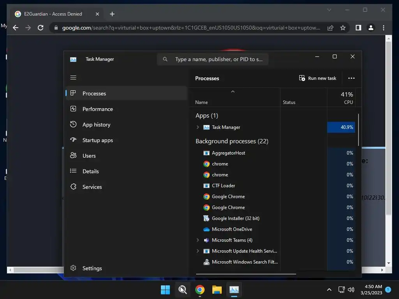Click the Google Installer process icon
This screenshot has width=399, height=299.
[x=207, y=218]
